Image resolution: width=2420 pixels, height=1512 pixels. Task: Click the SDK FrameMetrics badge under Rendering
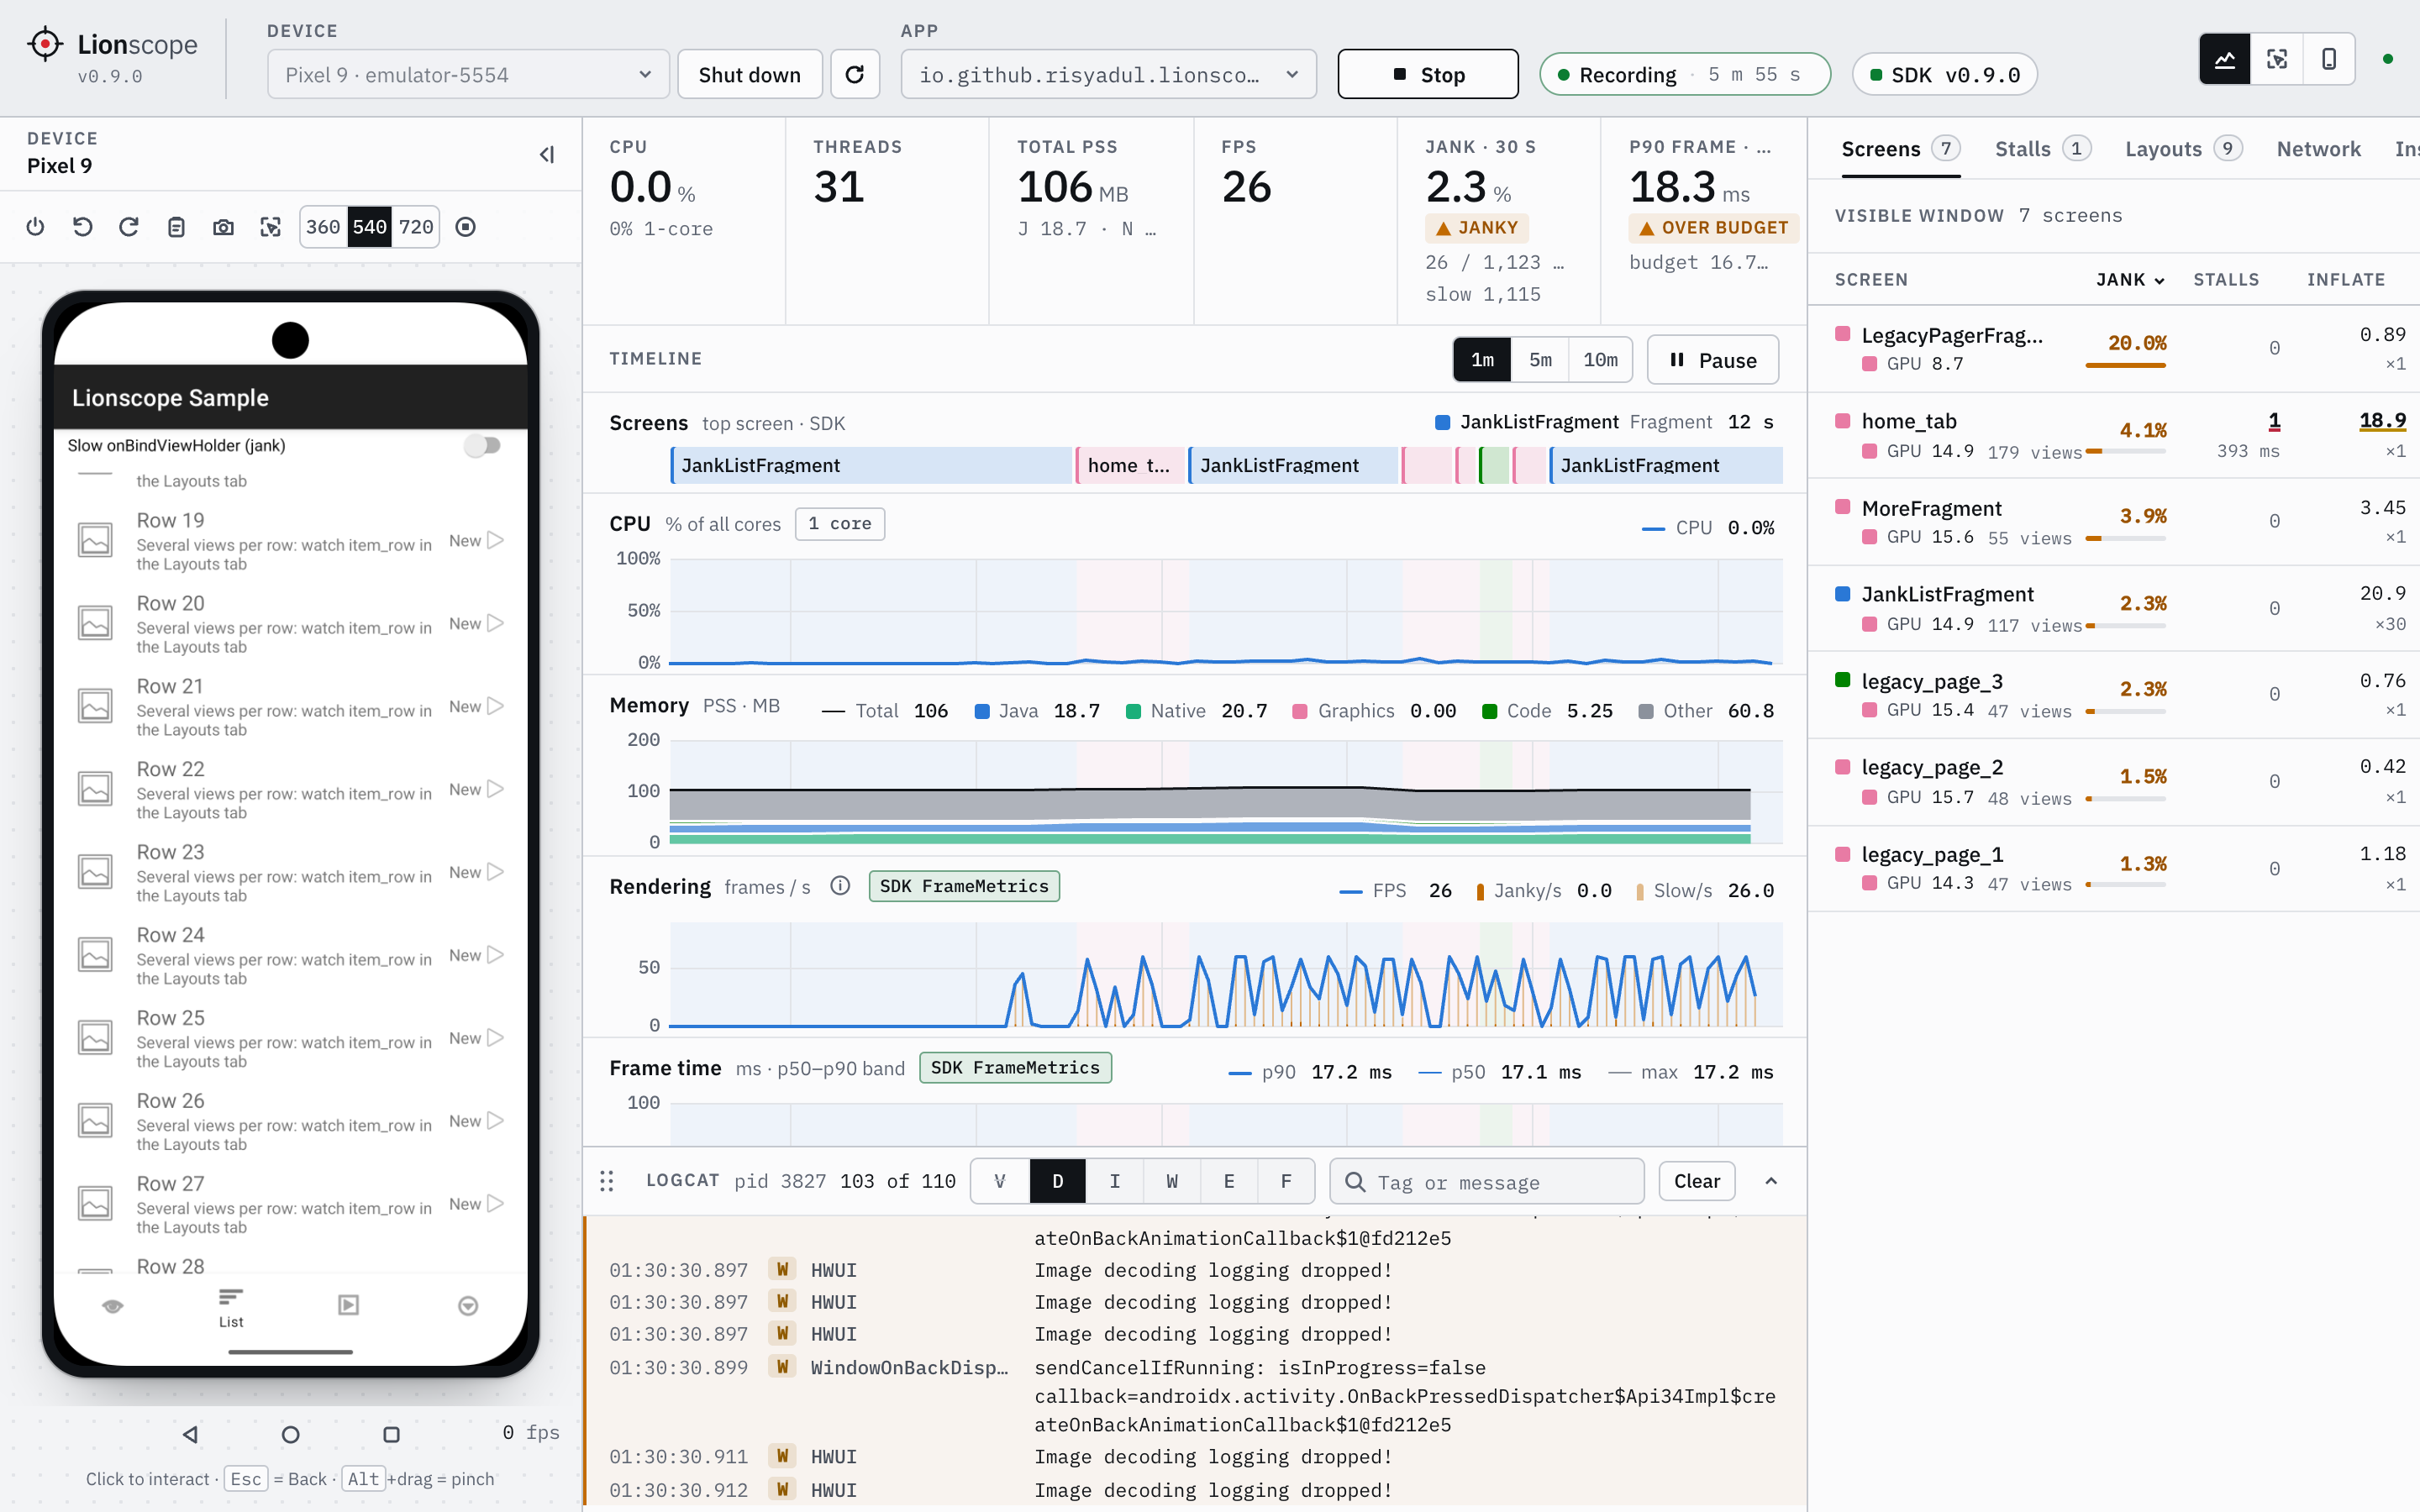coord(964,886)
